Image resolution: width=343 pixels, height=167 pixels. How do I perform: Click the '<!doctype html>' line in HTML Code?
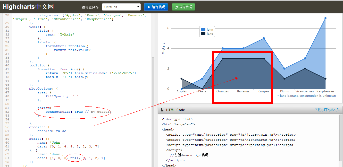tap(177, 119)
